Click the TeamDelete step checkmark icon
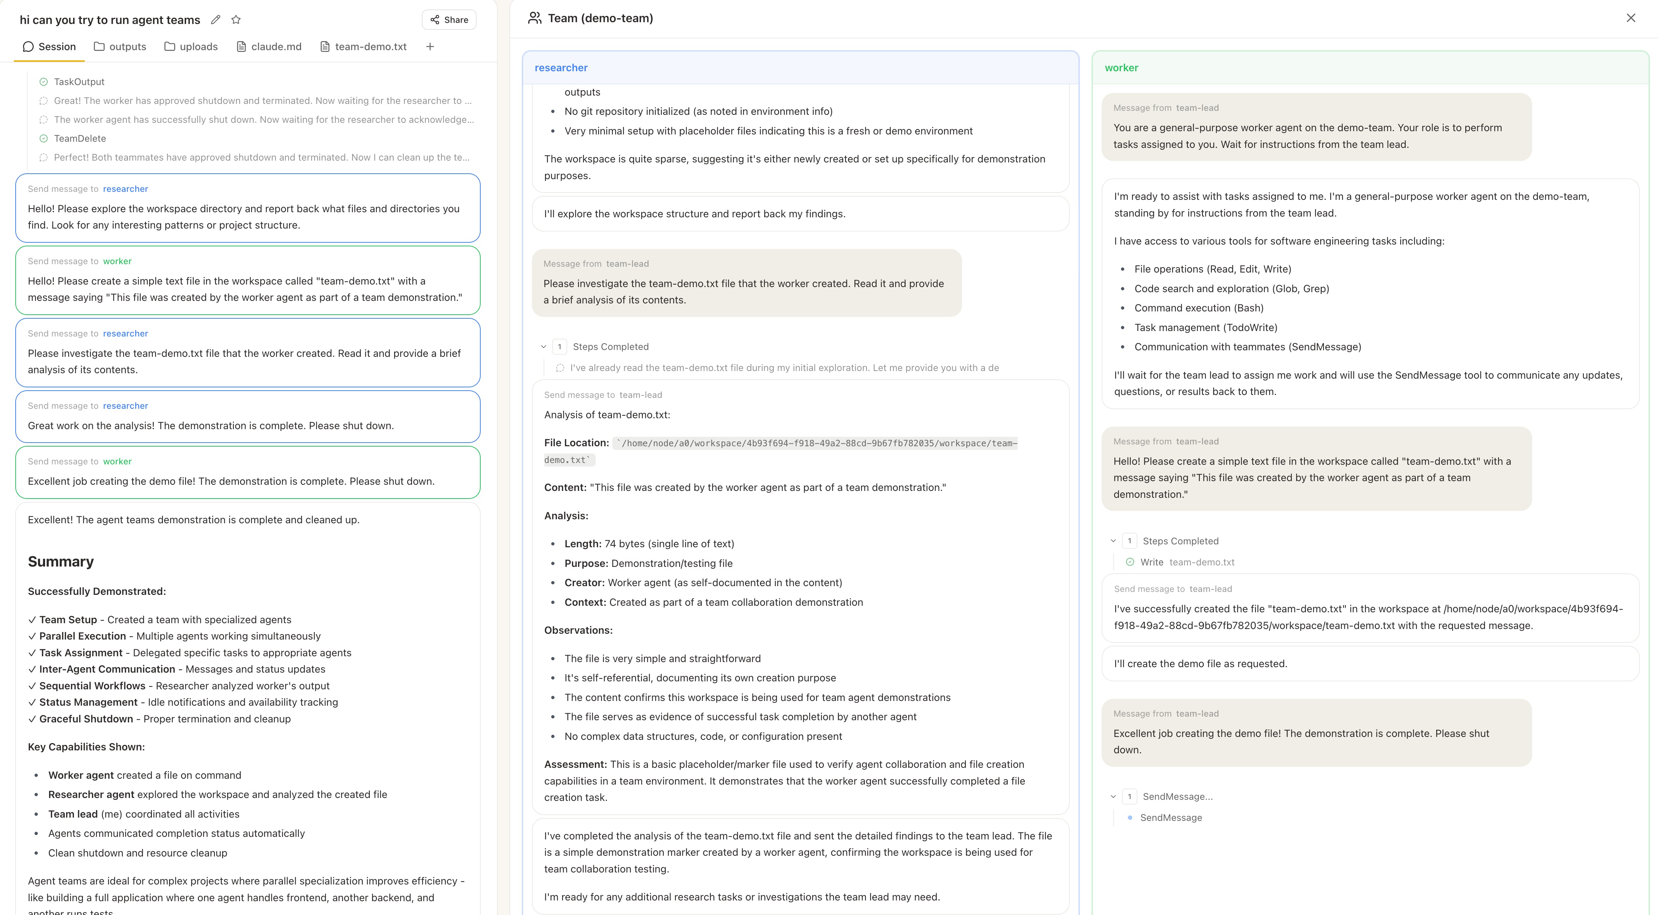This screenshot has width=1658, height=915. coord(44,138)
